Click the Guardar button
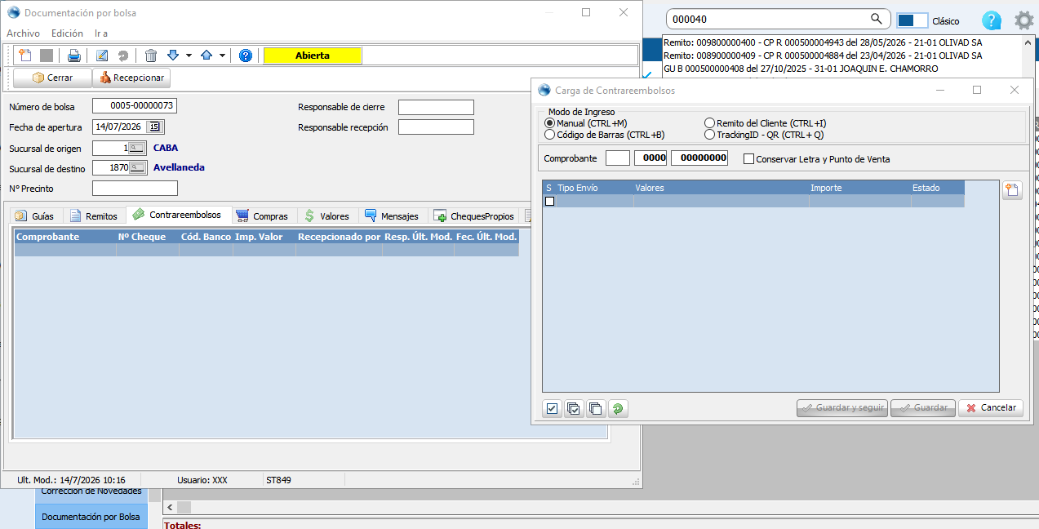 (x=923, y=407)
